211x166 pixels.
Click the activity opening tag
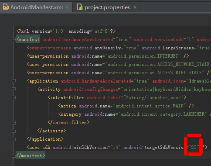coord(50,89)
